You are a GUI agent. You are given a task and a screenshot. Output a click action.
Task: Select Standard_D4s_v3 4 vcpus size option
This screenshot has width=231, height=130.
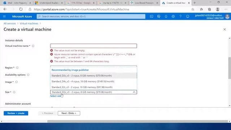pos(93,81)
